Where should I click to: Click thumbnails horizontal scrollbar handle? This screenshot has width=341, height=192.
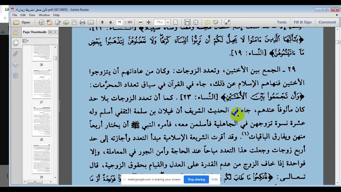[35, 182]
